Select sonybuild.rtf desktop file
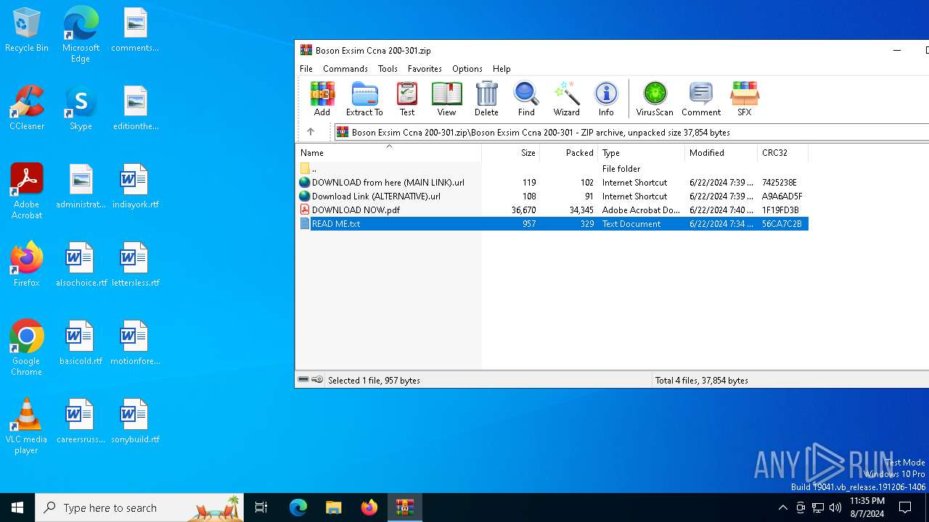Image resolution: width=929 pixels, height=522 pixels. point(135,421)
